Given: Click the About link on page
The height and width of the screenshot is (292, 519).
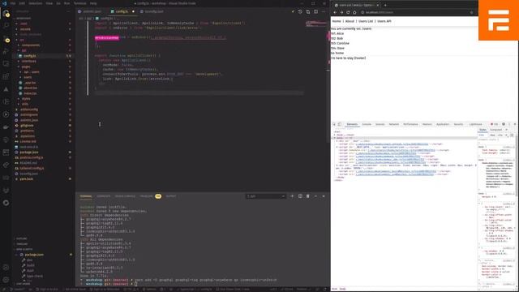Looking at the screenshot, I should point(350,21).
